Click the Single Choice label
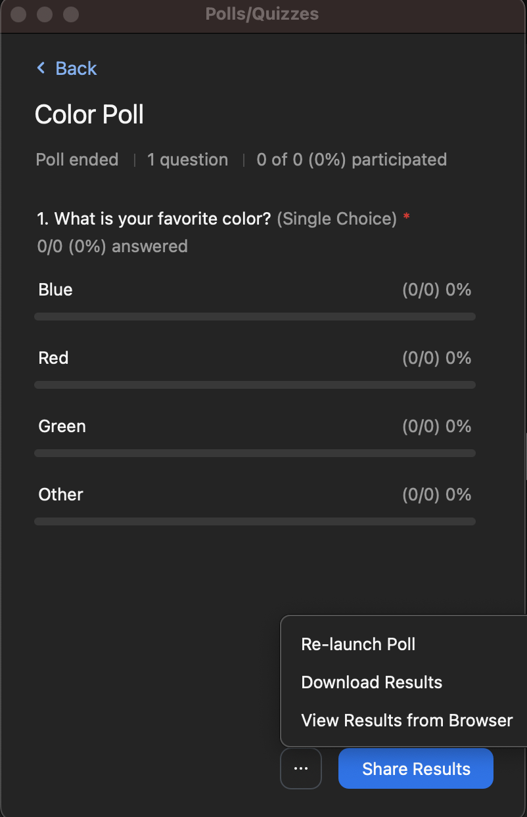The height and width of the screenshot is (817, 527). (x=337, y=219)
